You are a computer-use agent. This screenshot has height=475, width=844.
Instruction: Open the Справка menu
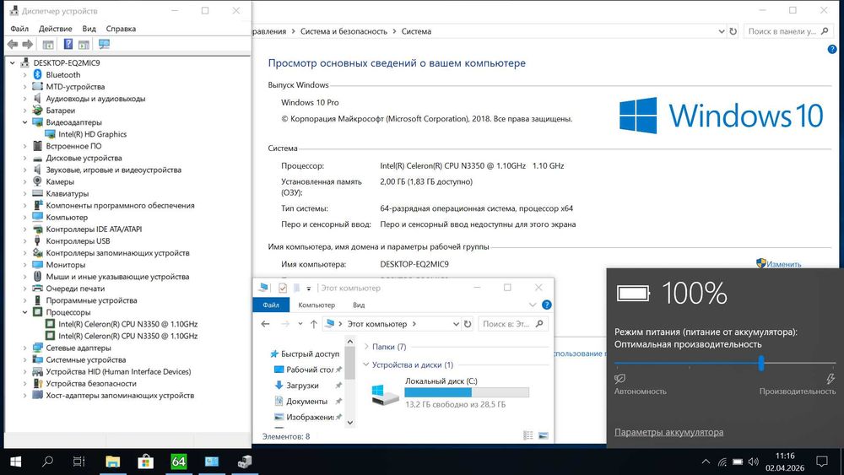pos(121,29)
